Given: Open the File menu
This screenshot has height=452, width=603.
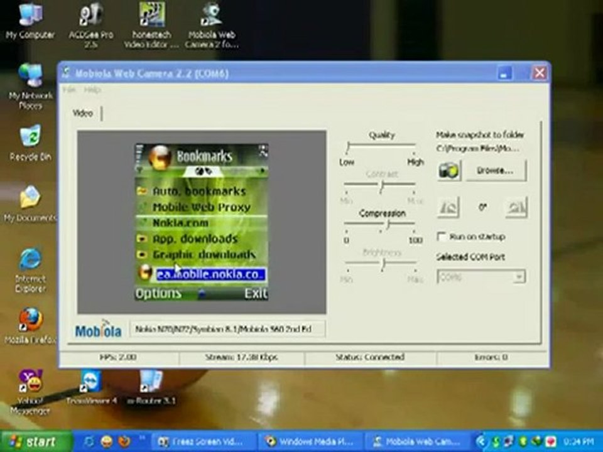Looking at the screenshot, I should click(x=69, y=90).
